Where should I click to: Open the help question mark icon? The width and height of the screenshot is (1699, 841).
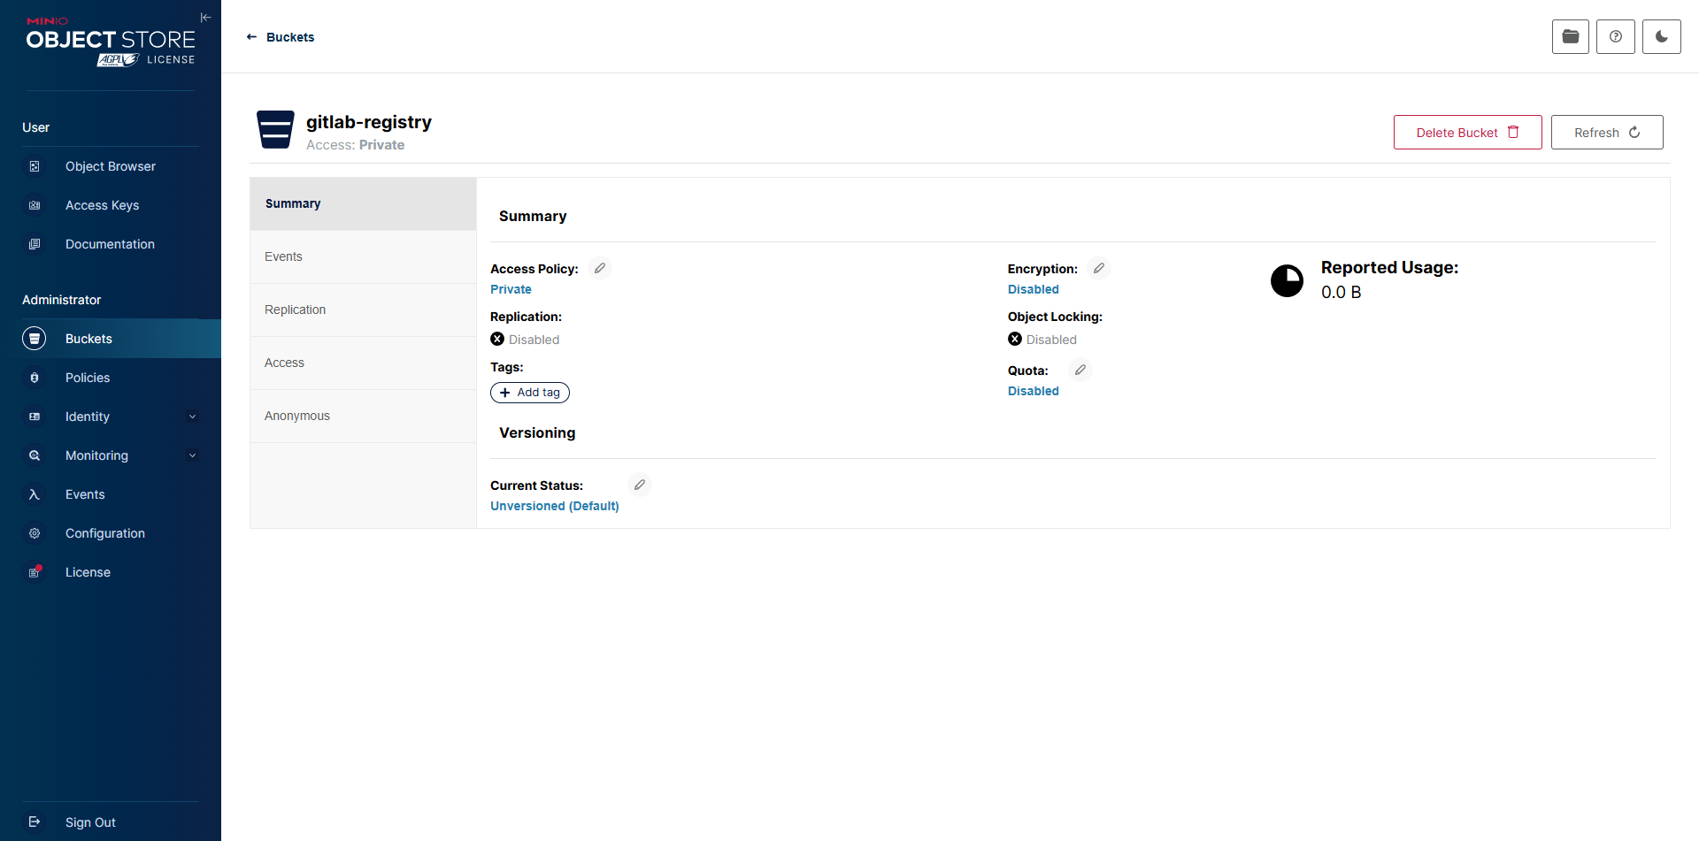click(x=1615, y=36)
